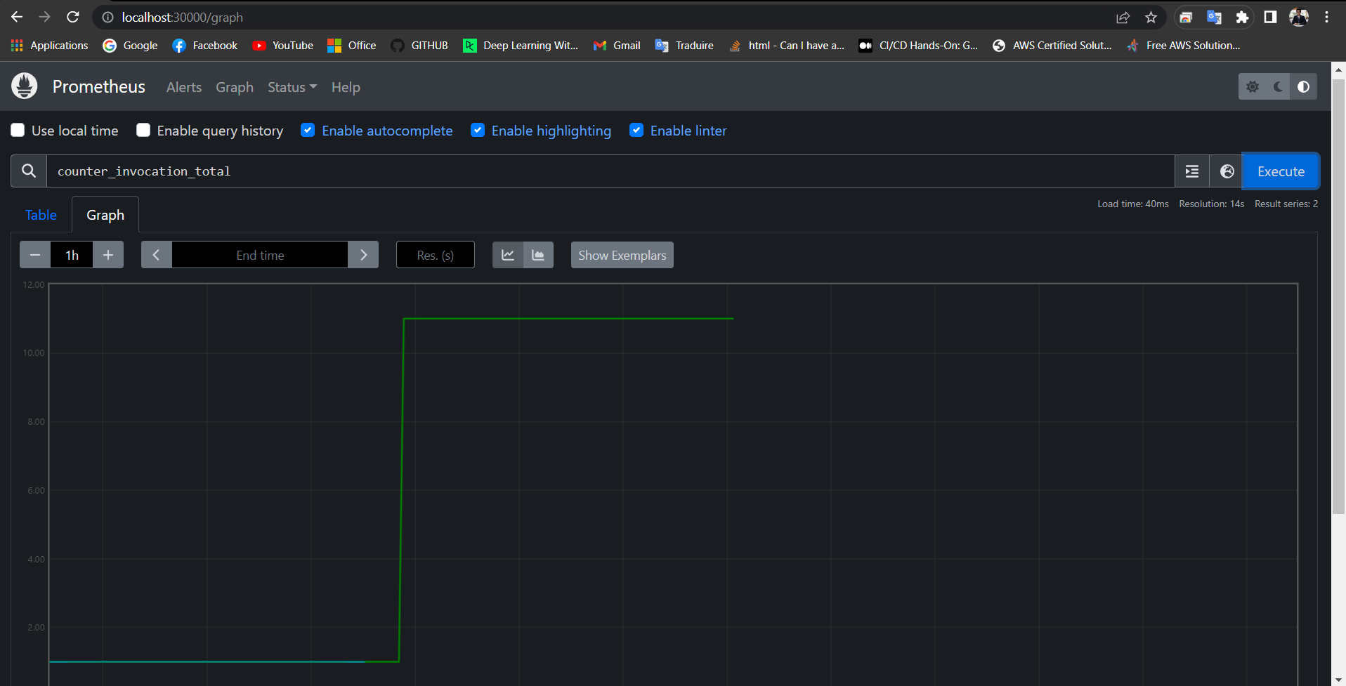The image size is (1346, 686).
Task: Select the line graph icon
Action: tap(507, 254)
